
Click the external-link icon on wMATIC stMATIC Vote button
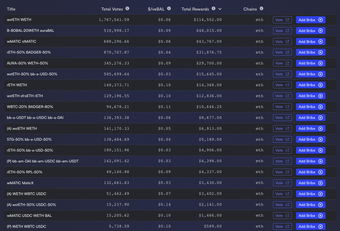288,41
